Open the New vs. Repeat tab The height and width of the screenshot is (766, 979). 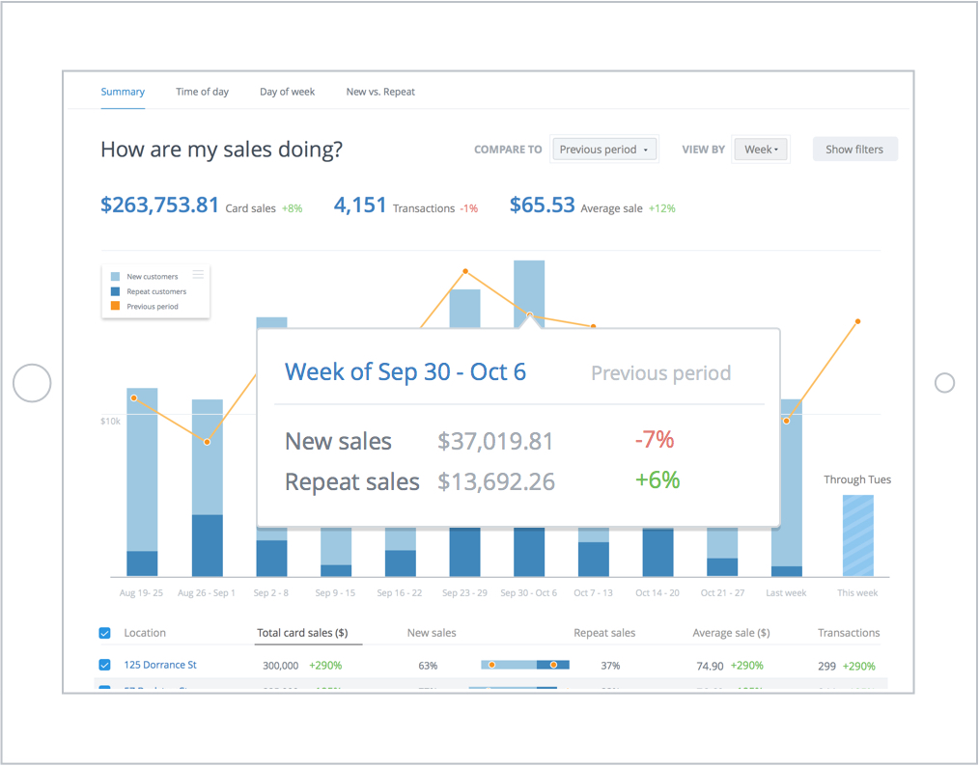(380, 92)
